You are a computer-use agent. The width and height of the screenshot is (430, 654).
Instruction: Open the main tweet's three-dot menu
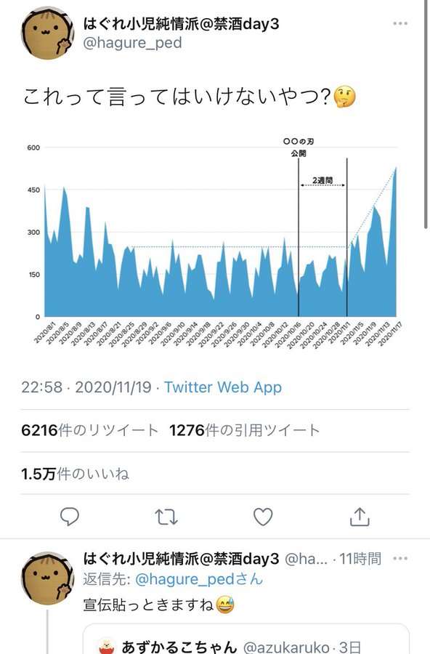tap(400, 23)
